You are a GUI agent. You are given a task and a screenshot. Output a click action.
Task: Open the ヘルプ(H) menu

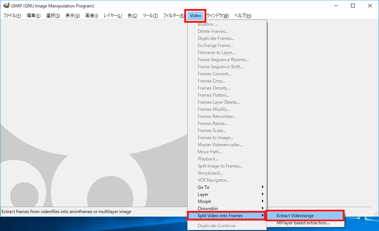click(243, 16)
